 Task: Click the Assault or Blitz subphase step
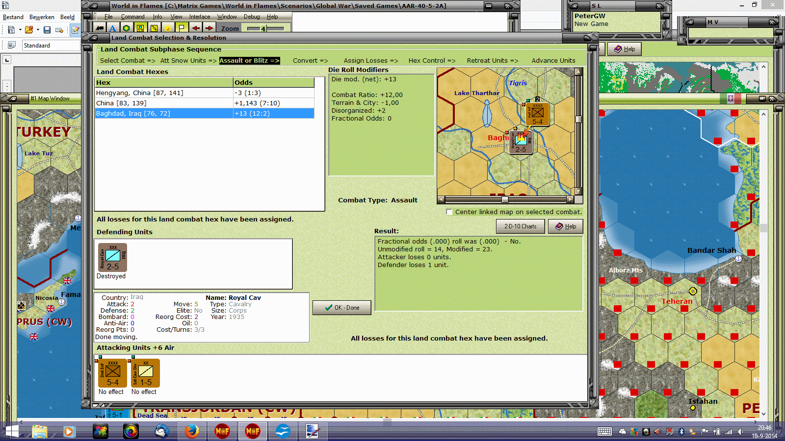click(249, 61)
